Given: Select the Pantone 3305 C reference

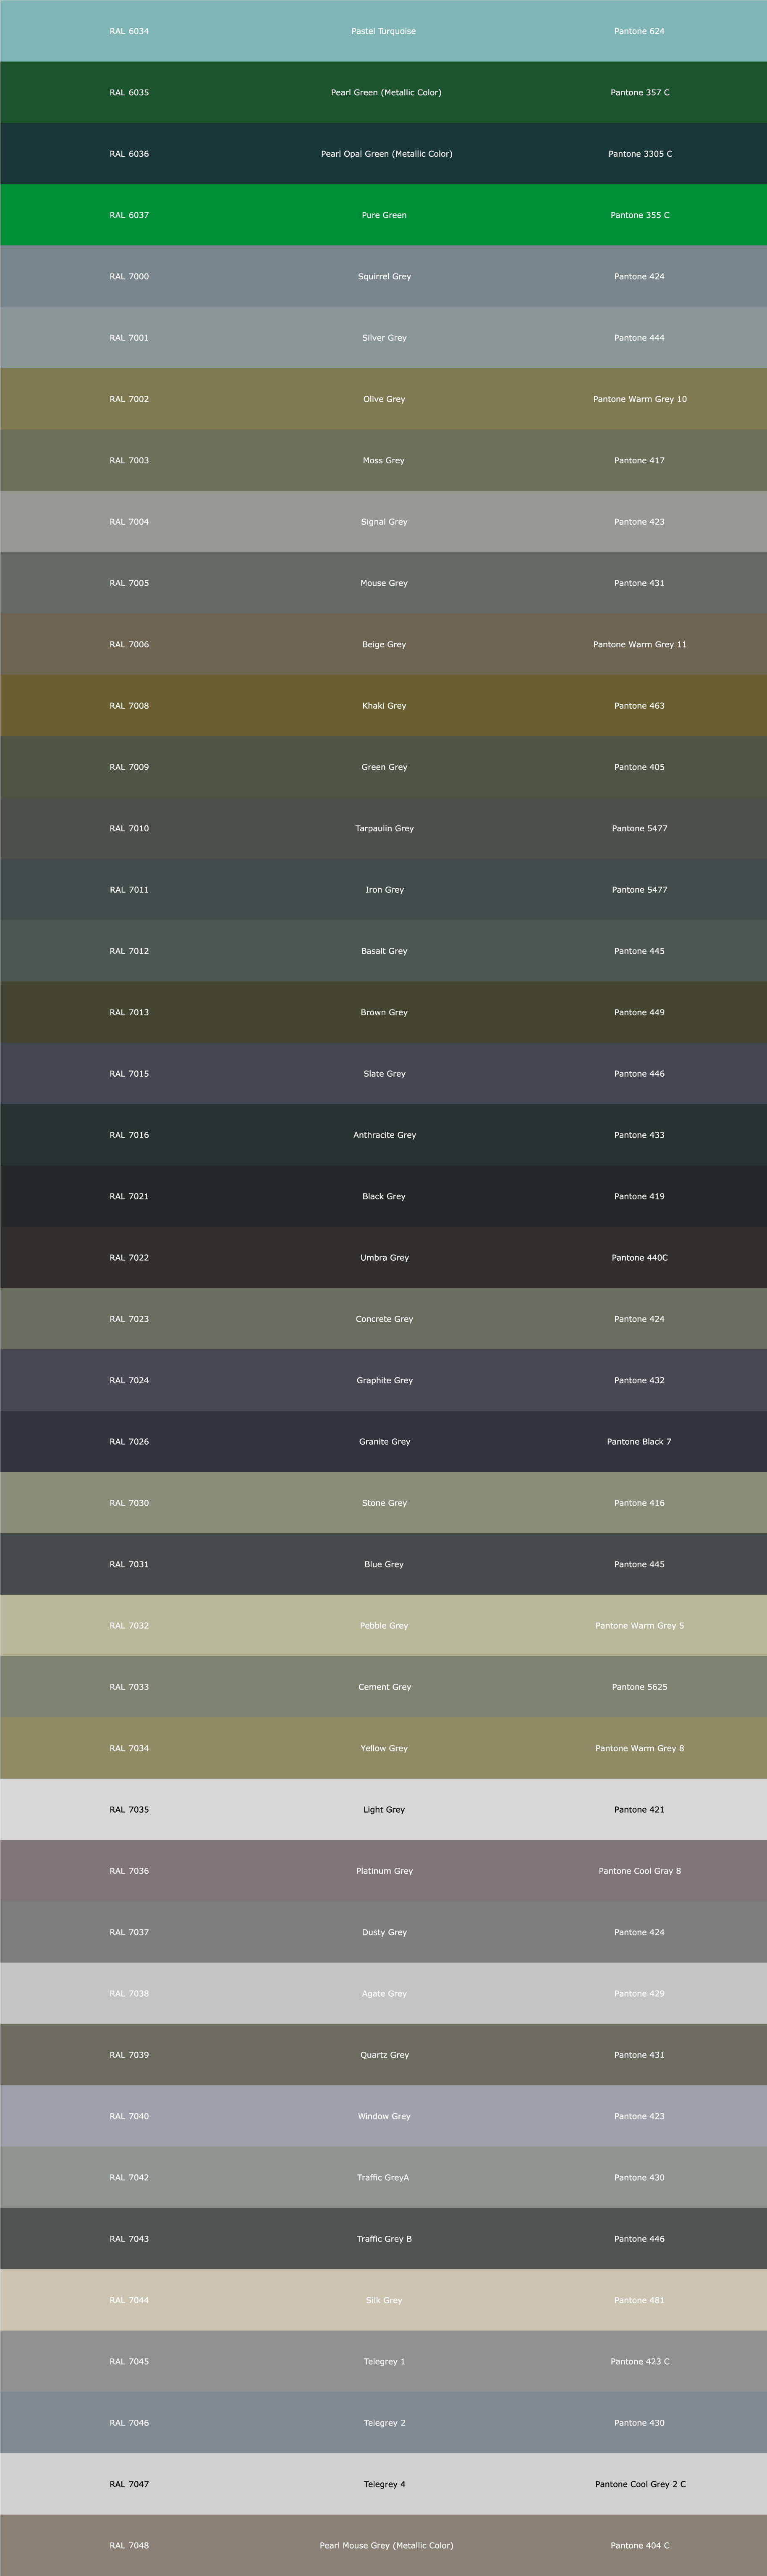Looking at the screenshot, I should coord(640,154).
